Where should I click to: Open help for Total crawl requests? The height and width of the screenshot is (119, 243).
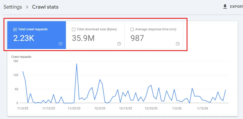click(60, 44)
